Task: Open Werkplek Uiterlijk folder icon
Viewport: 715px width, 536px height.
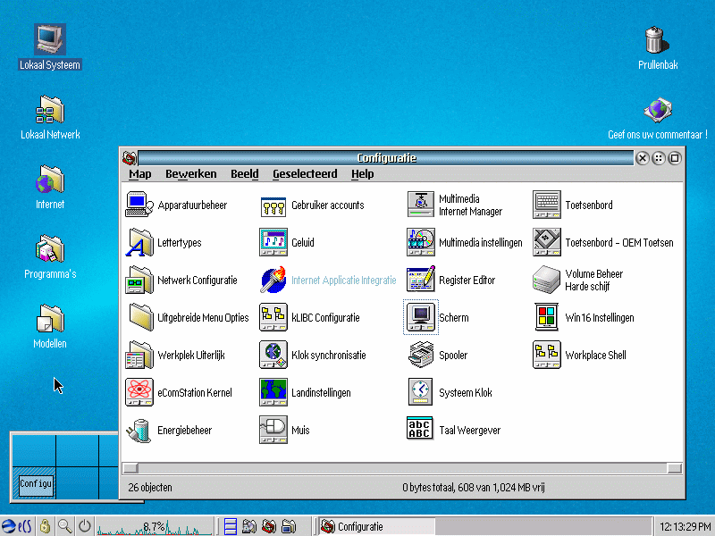Action: click(139, 355)
